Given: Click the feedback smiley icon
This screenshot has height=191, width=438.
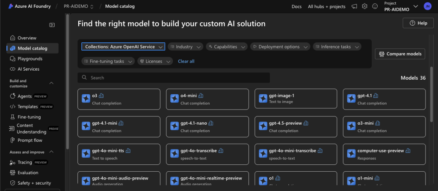Looking at the screenshot, I should [375, 6].
